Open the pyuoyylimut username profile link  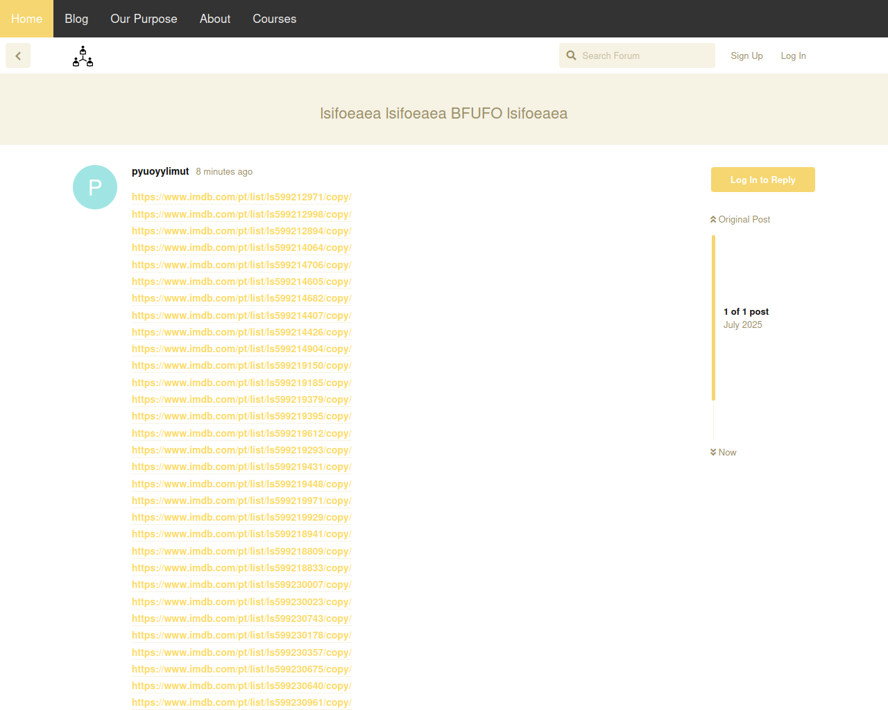(160, 171)
